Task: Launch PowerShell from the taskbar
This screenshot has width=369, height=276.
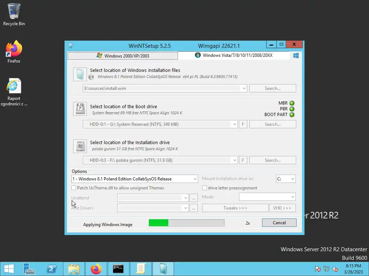Action: pos(51,269)
